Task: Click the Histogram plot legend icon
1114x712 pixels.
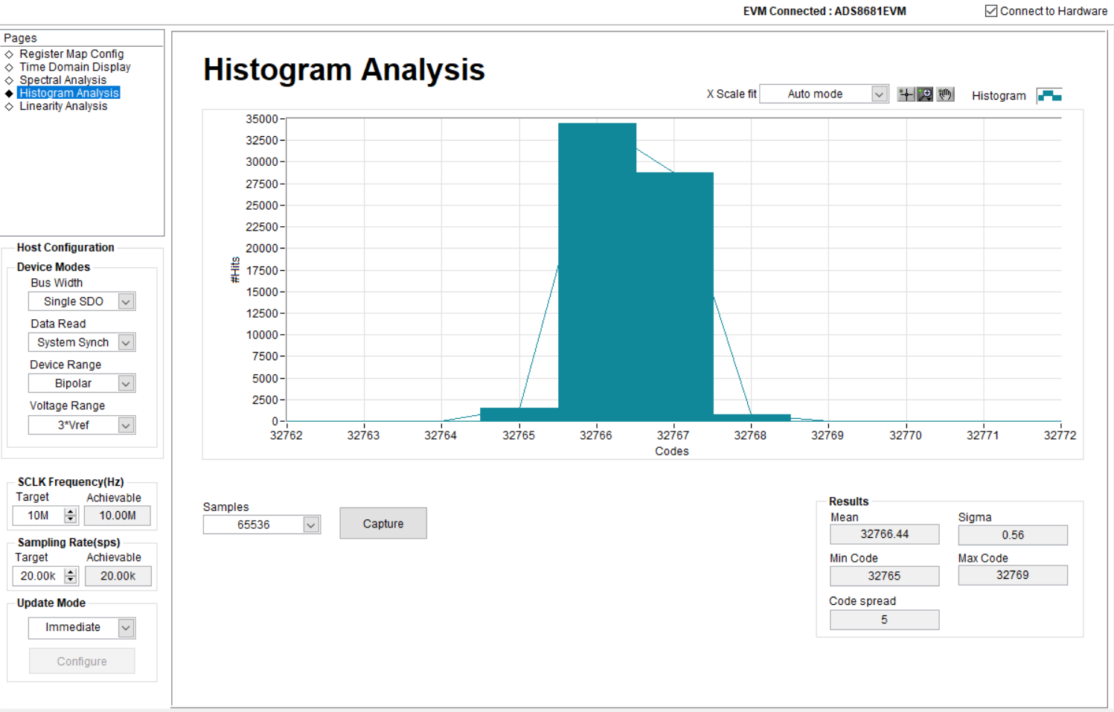Action: pos(1049,95)
